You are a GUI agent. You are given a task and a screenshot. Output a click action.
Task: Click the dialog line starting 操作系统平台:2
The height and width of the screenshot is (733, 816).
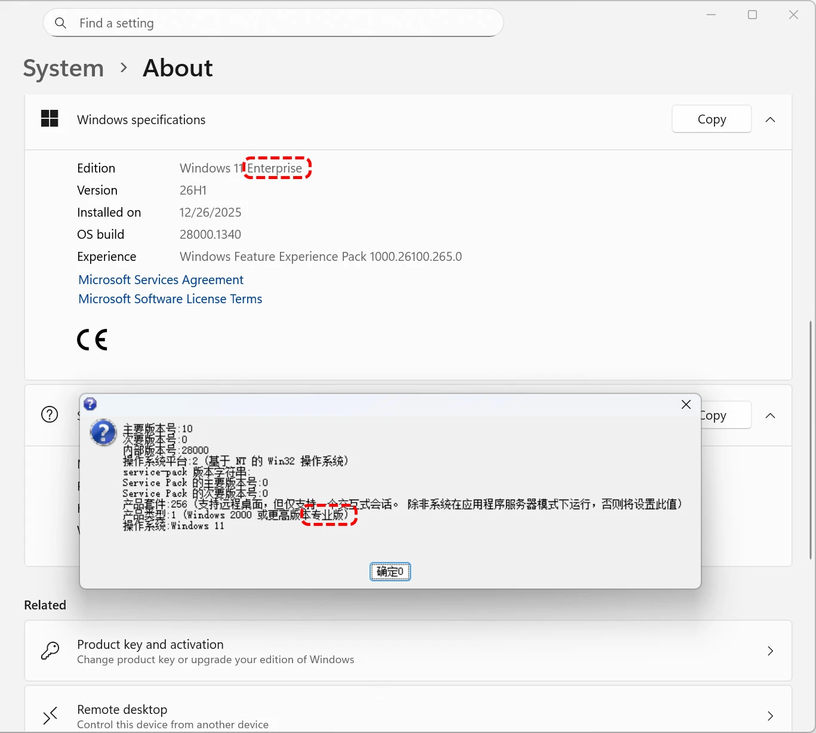point(235,461)
